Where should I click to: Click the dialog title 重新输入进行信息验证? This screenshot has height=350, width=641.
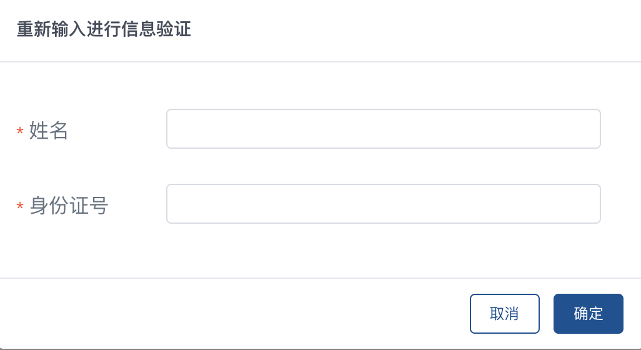[104, 30]
